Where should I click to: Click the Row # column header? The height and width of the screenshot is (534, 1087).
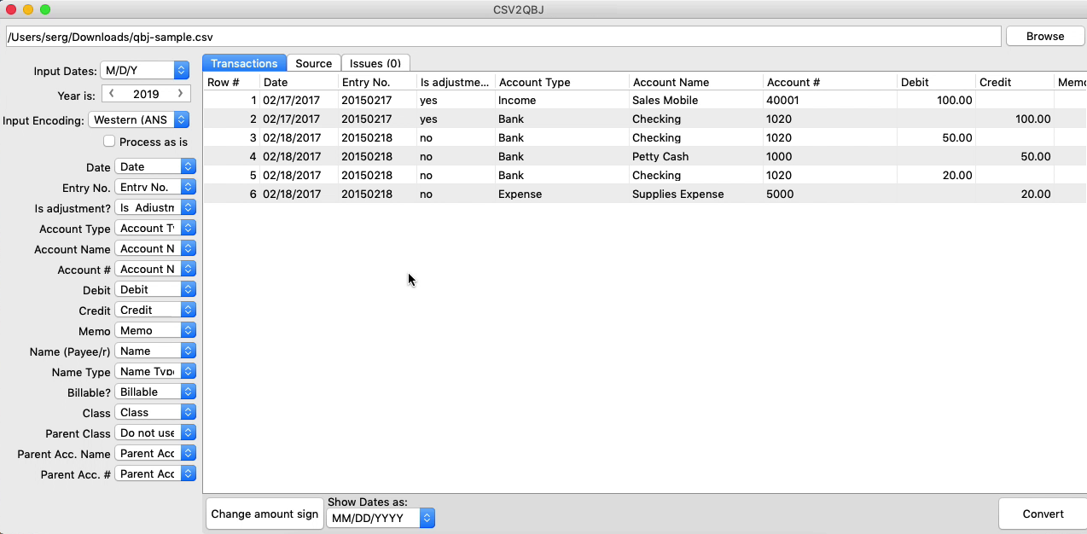click(x=231, y=82)
